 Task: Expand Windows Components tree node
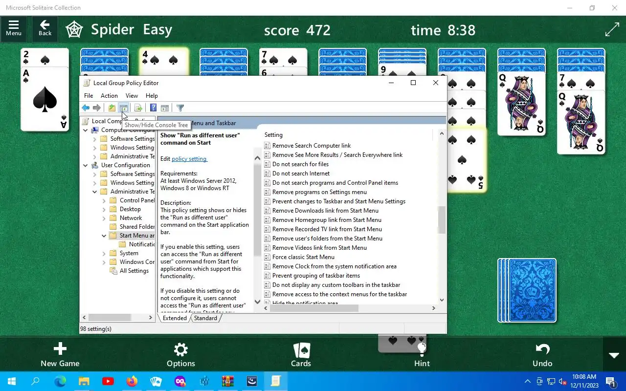[104, 262]
